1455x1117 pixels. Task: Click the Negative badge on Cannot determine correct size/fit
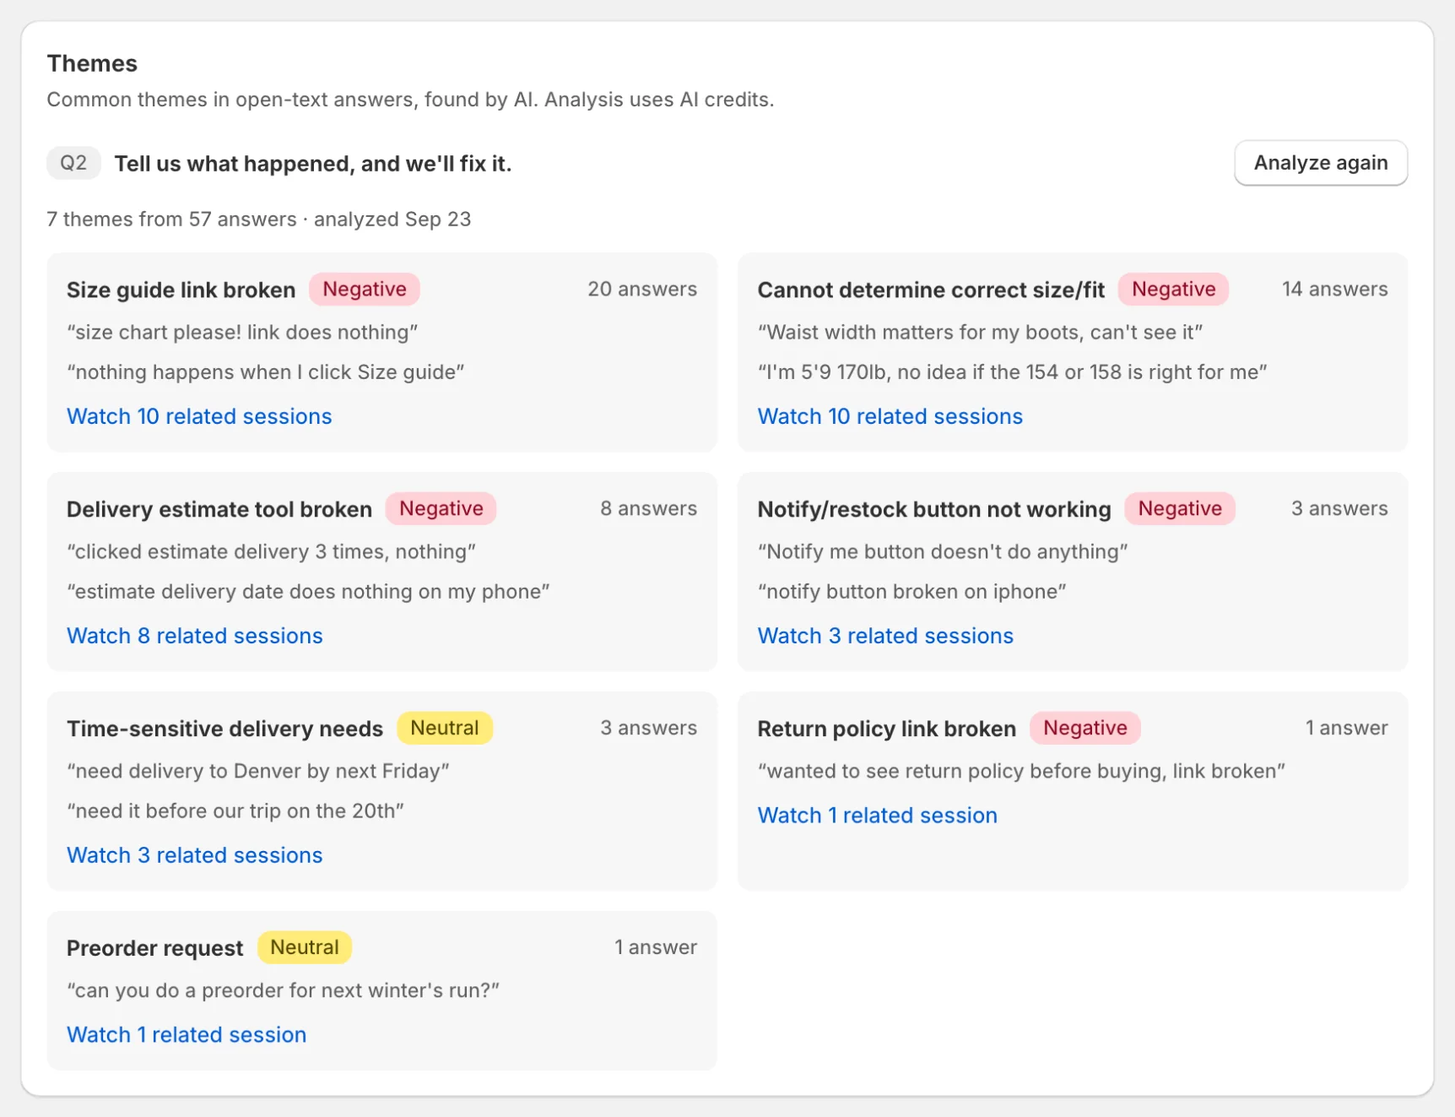(1173, 289)
